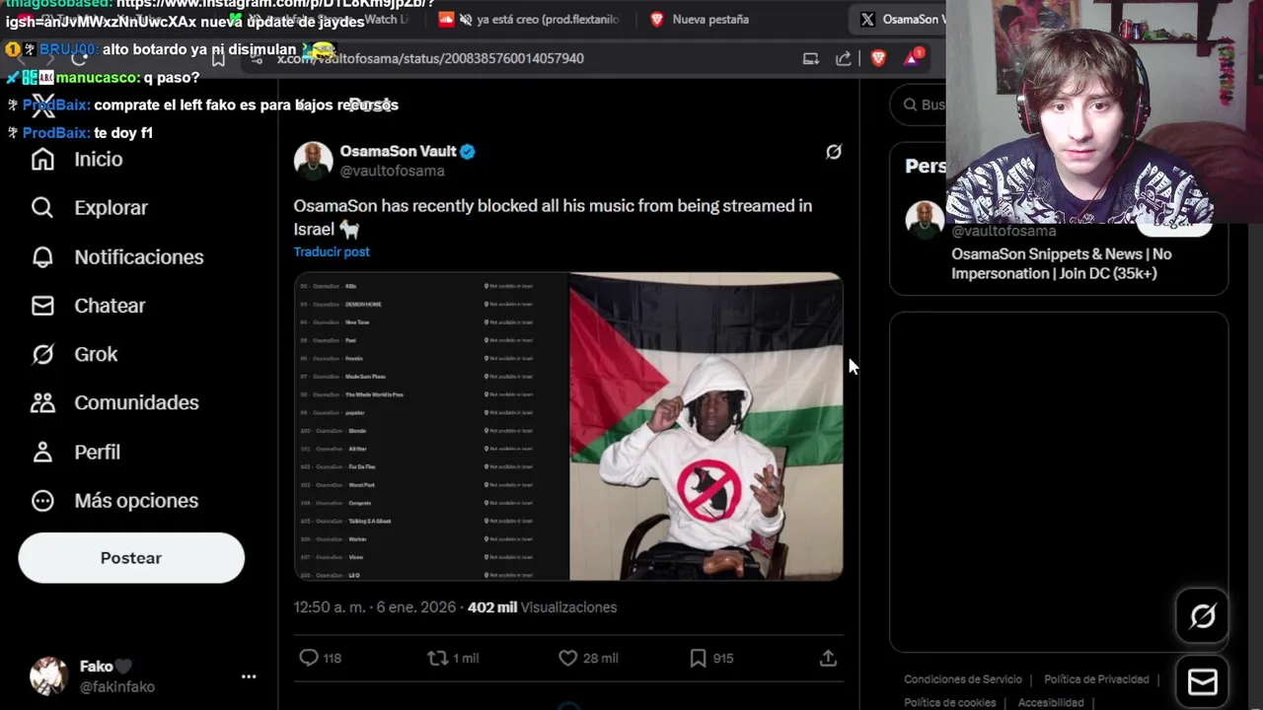Image resolution: width=1263 pixels, height=710 pixels.
Task: Open Política de Privacidad footer link
Action: tap(1096, 679)
